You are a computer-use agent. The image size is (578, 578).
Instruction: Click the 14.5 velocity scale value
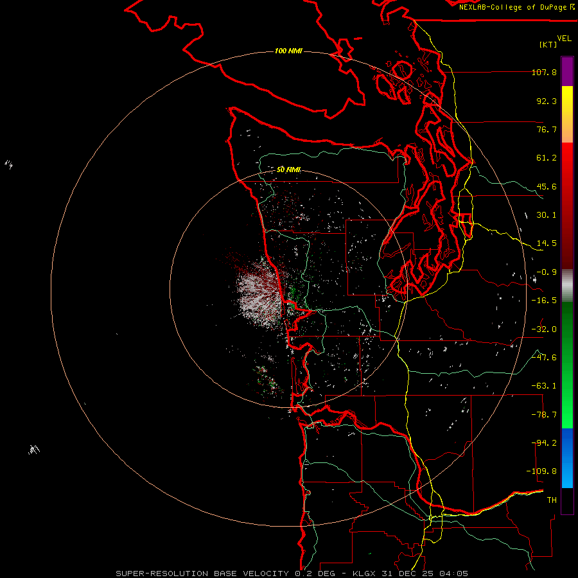click(547, 243)
